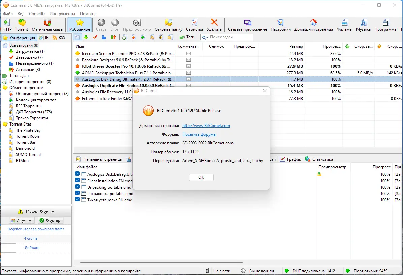Viewport: 403px width, 275px height.
Task: Uncheck Тихая установка RU.cmd checkbox
Action: [x=77, y=199]
